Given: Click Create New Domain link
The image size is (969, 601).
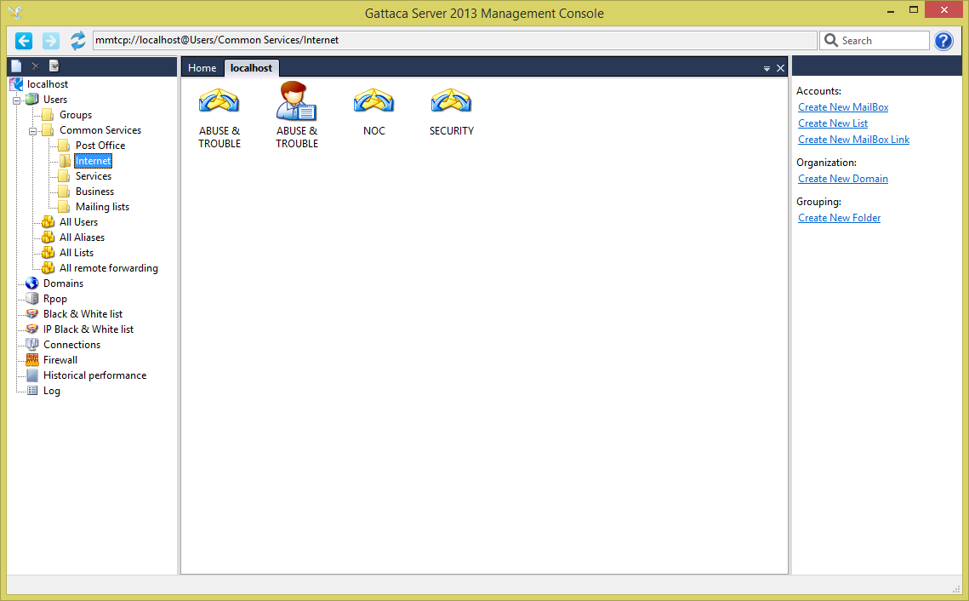Looking at the screenshot, I should point(843,179).
